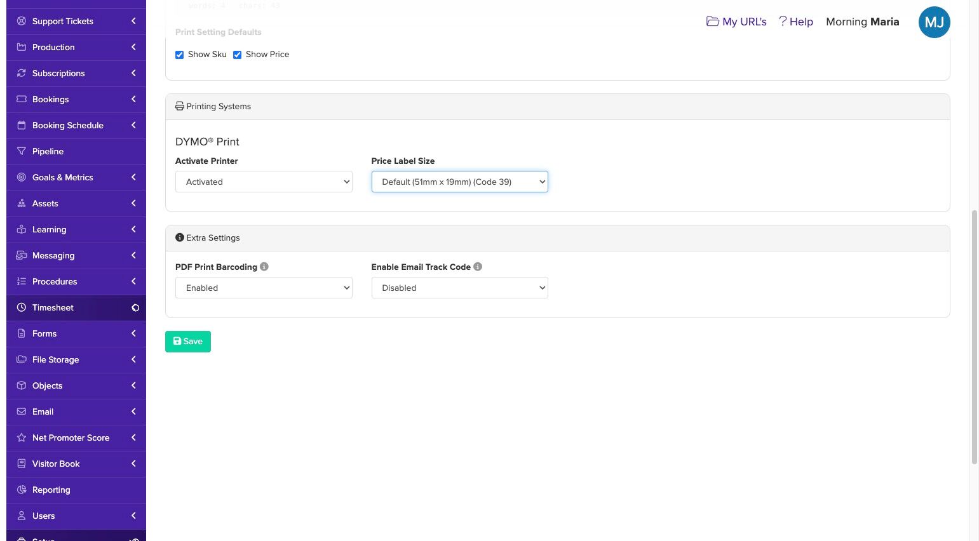Open the Price Label Size dropdown

[460, 182]
